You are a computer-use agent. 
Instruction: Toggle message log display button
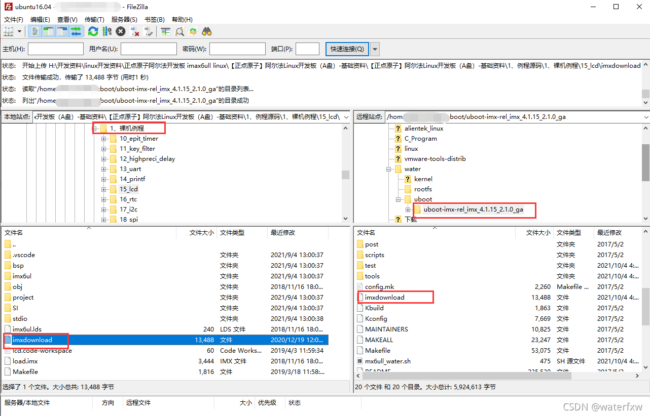(35, 31)
